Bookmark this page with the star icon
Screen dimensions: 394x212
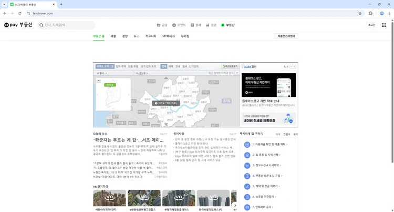click(x=360, y=13)
